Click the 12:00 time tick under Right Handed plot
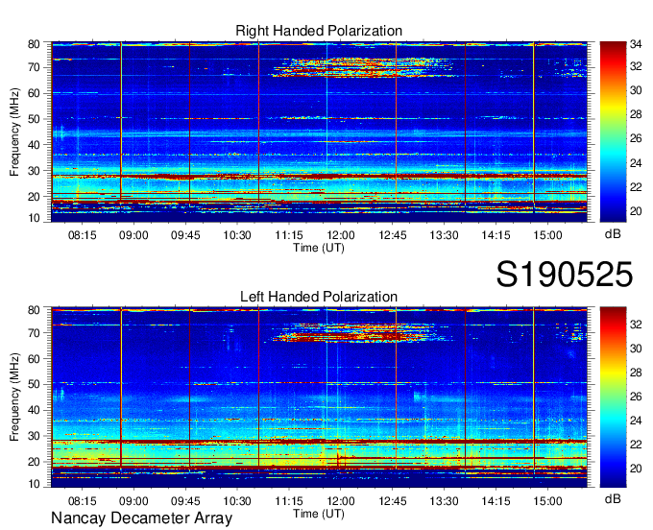The width and height of the screenshot is (653, 530). coord(341,235)
